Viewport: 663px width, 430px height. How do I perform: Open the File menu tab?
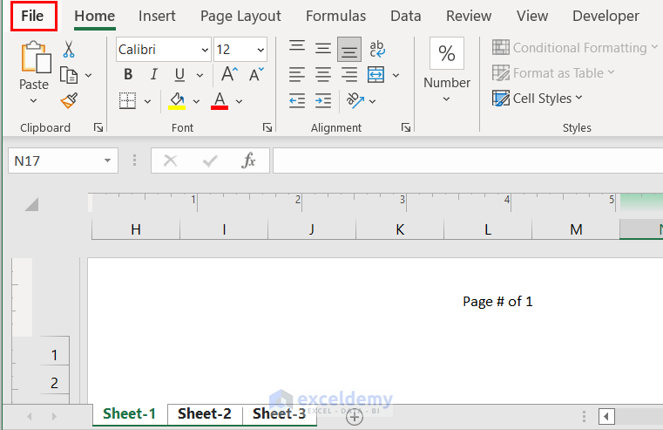pyautogui.click(x=32, y=16)
